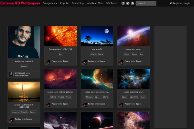This screenshot has height=129, width=194.
Task: Click the Register / Login link
Action: (x=180, y=3)
